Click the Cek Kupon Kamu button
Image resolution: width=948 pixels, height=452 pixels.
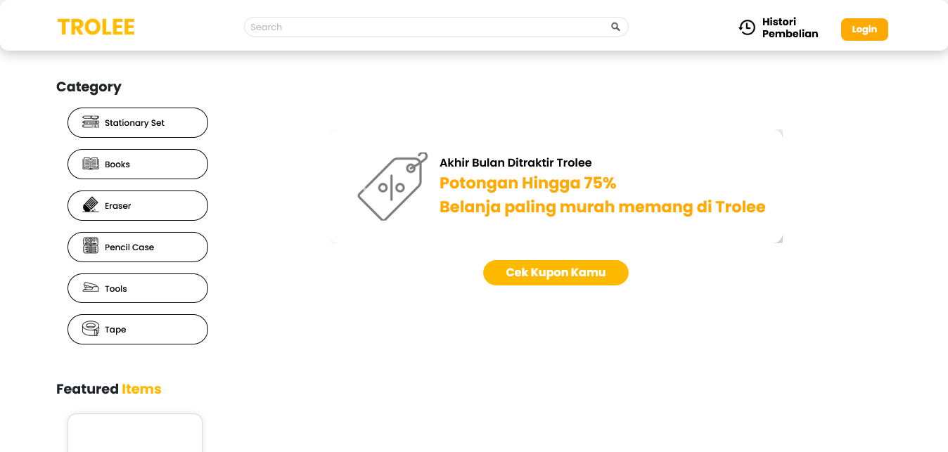[x=556, y=273]
